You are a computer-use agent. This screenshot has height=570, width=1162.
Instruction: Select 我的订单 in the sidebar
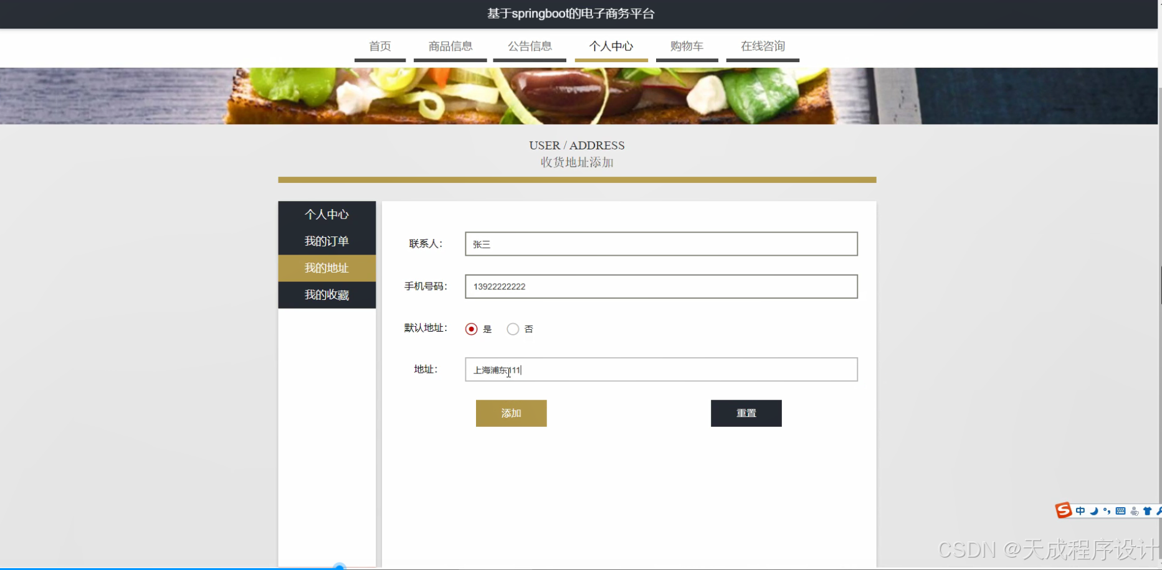point(326,241)
